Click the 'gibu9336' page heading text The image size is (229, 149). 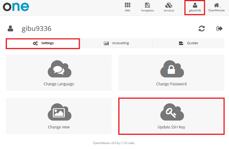pyautogui.click(x=37, y=29)
